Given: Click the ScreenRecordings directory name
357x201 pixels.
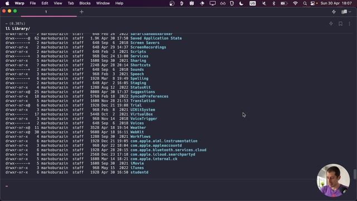Looking at the screenshot, I should [148, 47].
